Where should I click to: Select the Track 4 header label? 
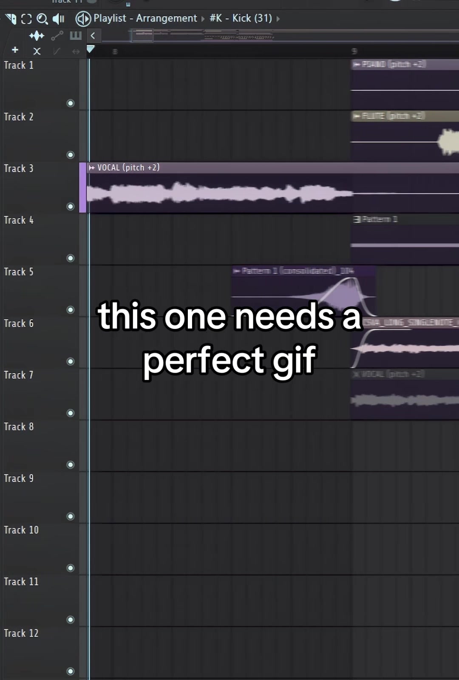pyautogui.click(x=19, y=220)
